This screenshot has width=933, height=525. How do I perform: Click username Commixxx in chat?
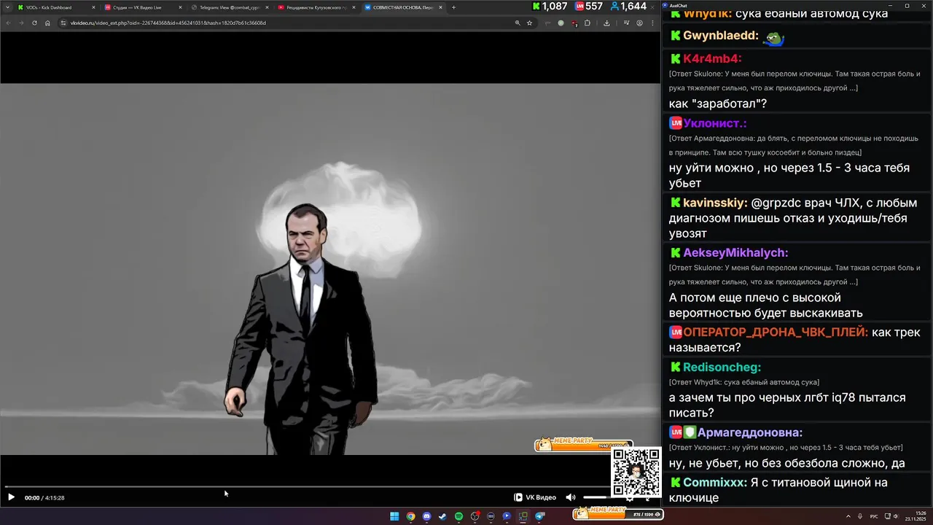[x=715, y=483]
